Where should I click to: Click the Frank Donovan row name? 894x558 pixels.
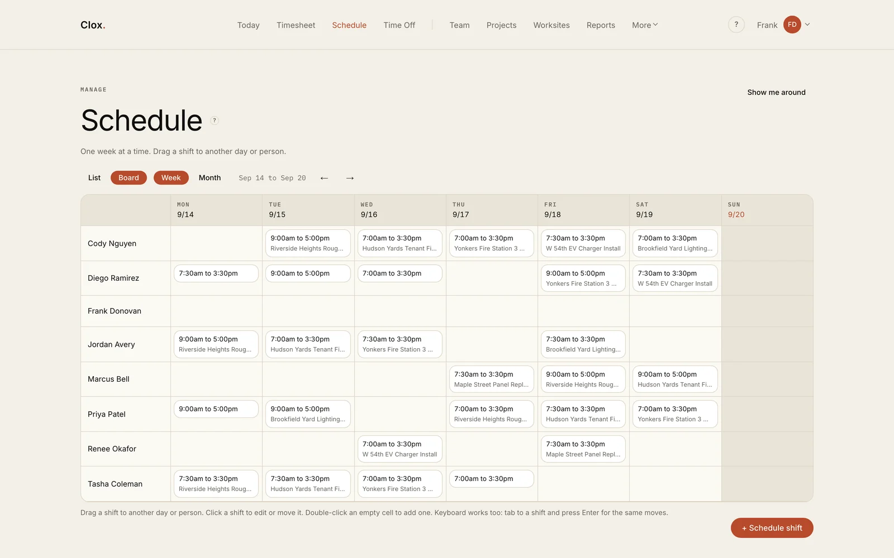click(x=115, y=311)
